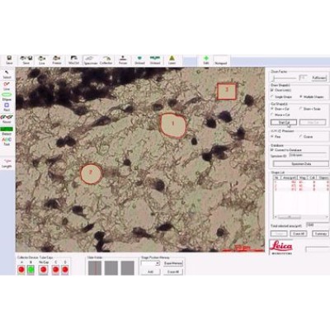330x330 pixels.
Task: Freeze the camera image
Action: click(57, 60)
